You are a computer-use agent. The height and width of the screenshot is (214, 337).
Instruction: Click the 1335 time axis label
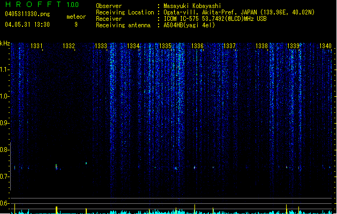tap(165, 45)
